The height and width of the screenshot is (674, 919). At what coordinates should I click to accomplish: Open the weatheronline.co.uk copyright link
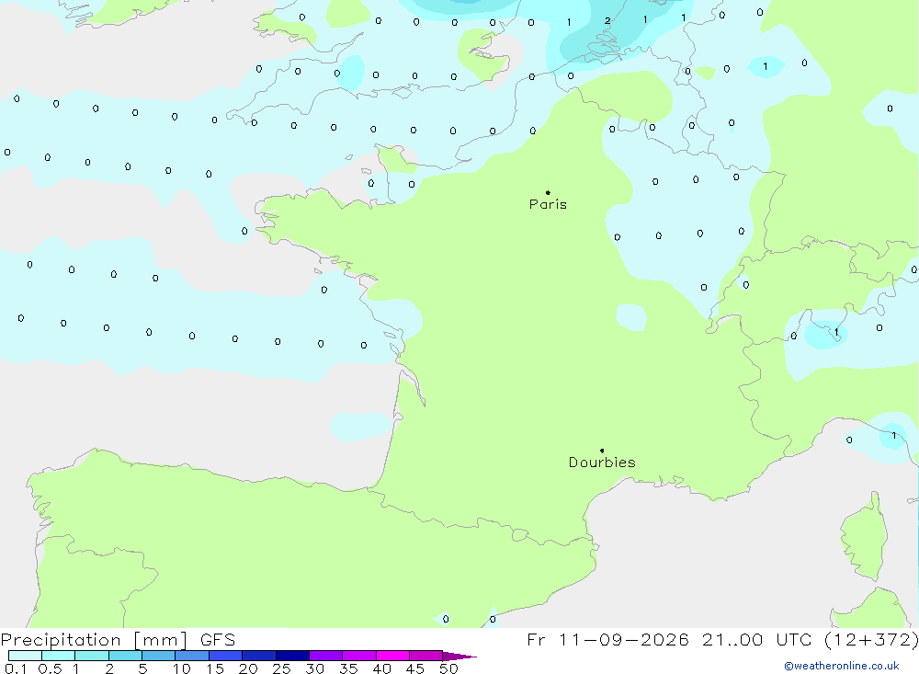pos(842,666)
